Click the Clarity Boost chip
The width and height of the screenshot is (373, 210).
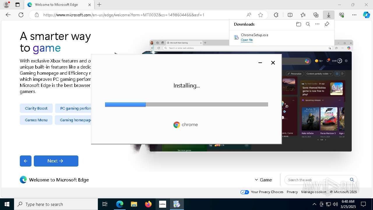coord(36,108)
